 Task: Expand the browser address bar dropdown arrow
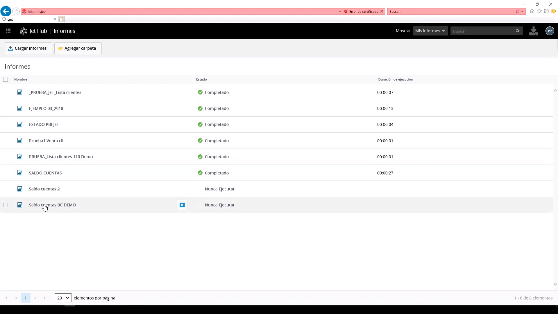click(x=340, y=12)
